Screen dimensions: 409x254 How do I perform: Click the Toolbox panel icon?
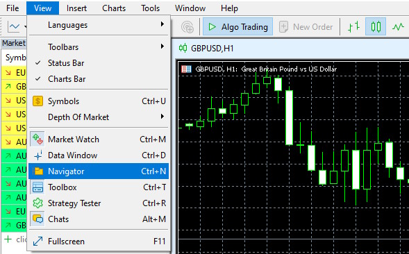coord(37,187)
